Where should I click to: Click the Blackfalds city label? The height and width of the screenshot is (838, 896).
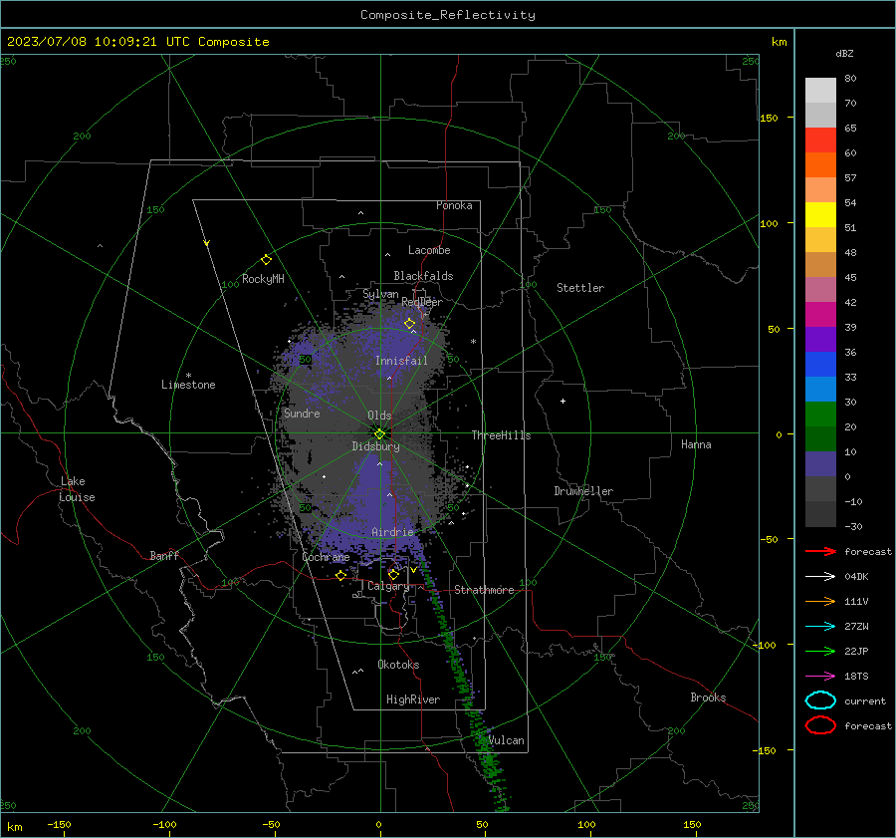coord(423,276)
